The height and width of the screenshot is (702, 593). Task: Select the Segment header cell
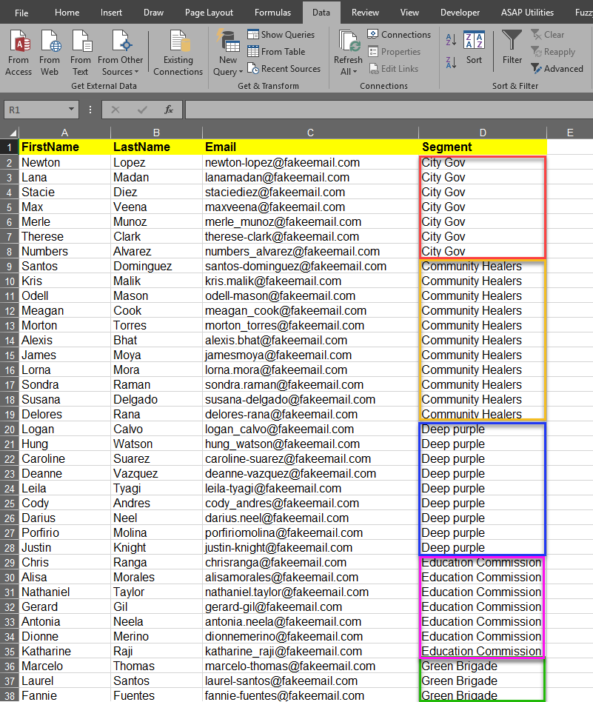click(x=483, y=147)
